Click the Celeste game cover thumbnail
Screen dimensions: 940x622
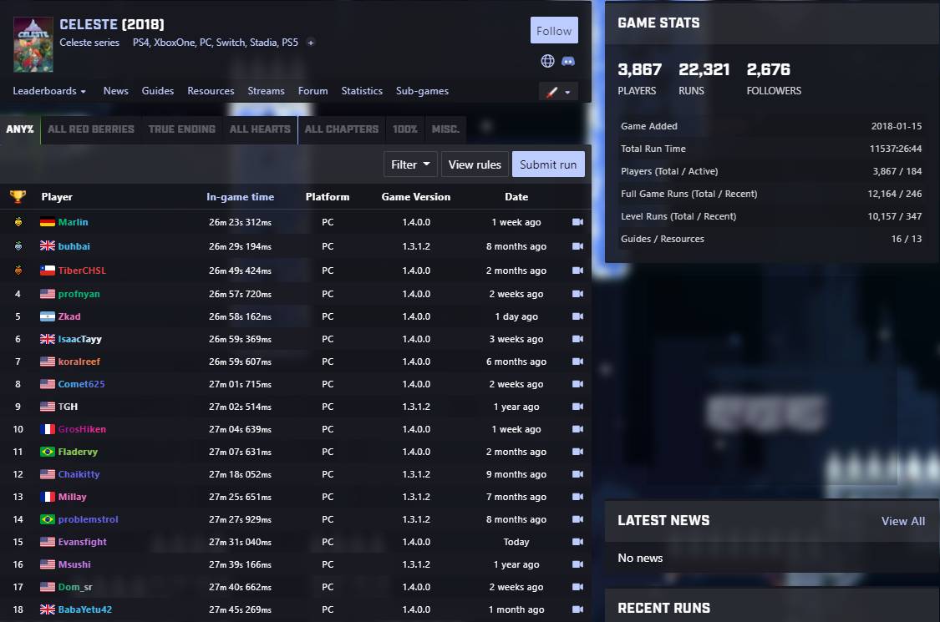pos(33,45)
